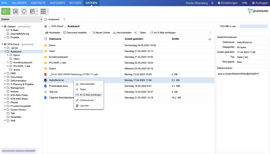270x154 pixels.
Task: Select the Geschäftsführung folder in the tree
Action: 20,34
